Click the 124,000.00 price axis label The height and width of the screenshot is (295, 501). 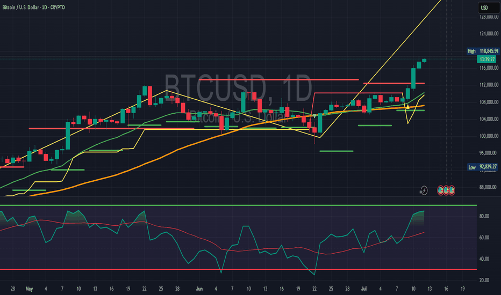tap(489, 33)
